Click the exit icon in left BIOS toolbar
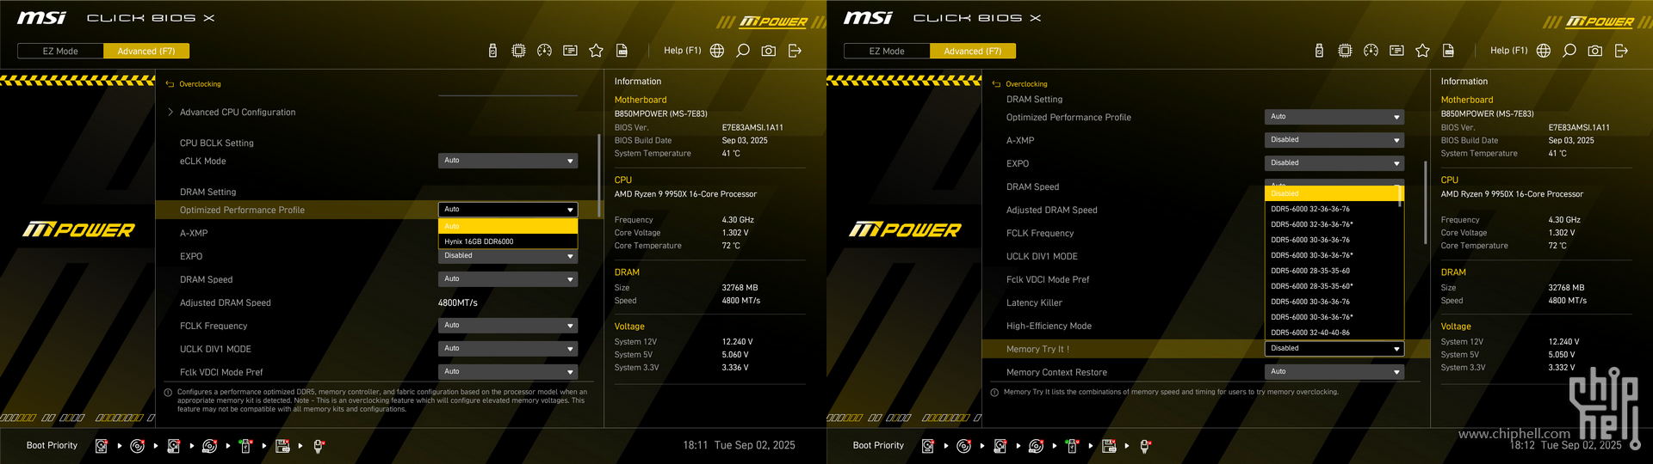 point(795,51)
